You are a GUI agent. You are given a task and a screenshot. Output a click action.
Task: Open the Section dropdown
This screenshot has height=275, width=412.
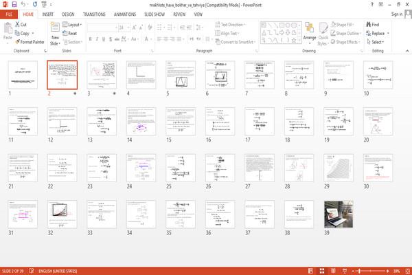point(73,42)
